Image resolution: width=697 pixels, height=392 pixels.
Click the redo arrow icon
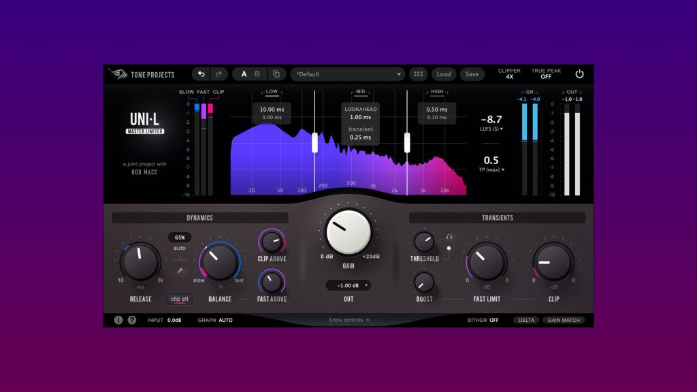click(x=218, y=73)
